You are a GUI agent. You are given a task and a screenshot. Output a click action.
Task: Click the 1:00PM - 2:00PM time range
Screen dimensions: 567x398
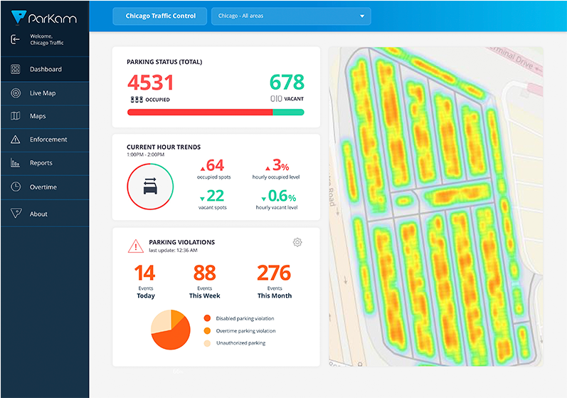click(x=145, y=155)
